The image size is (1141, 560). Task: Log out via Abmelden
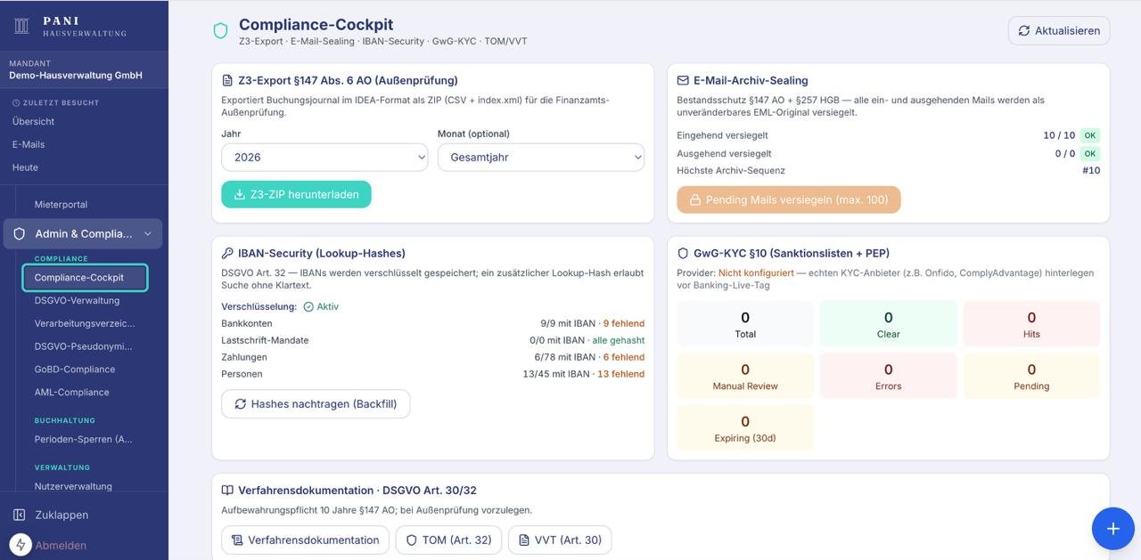(x=61, y=545)
